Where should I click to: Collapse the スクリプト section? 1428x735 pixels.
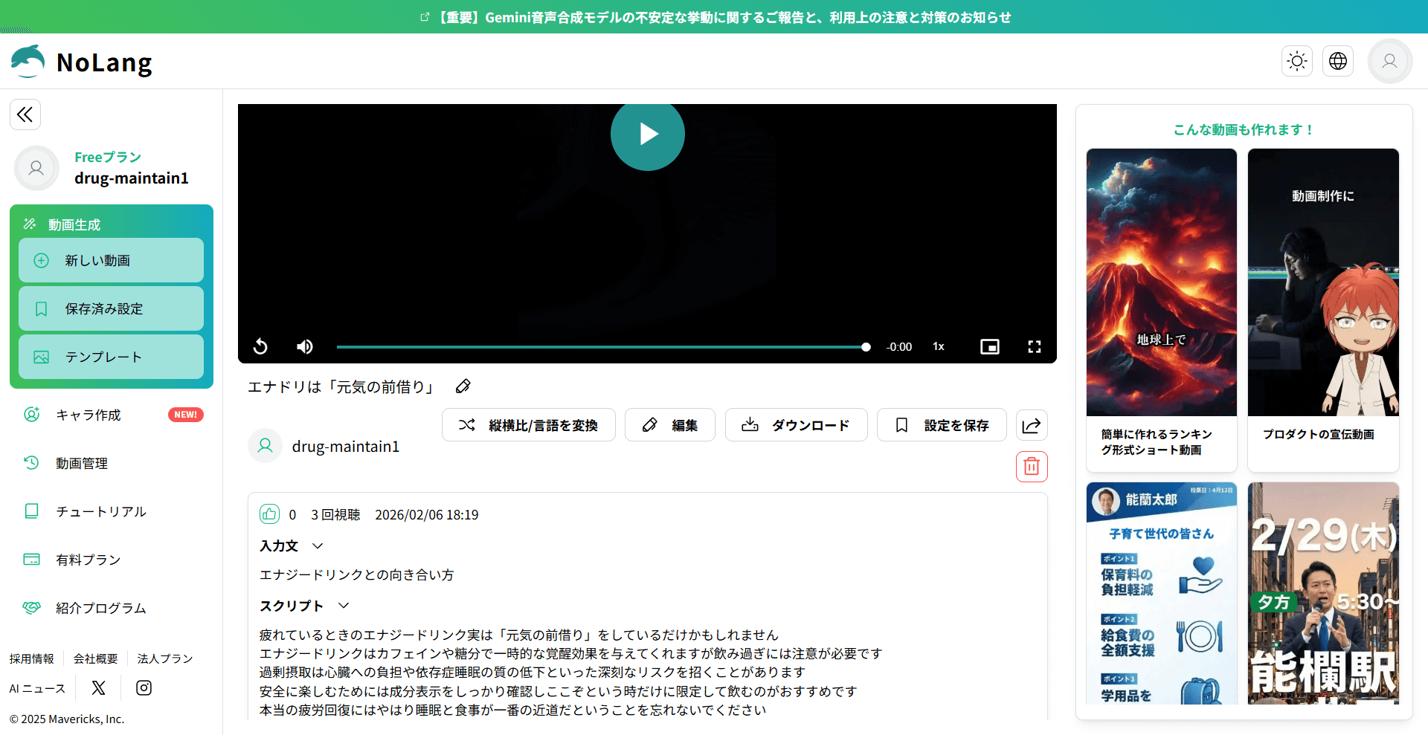tap(344, 606)
